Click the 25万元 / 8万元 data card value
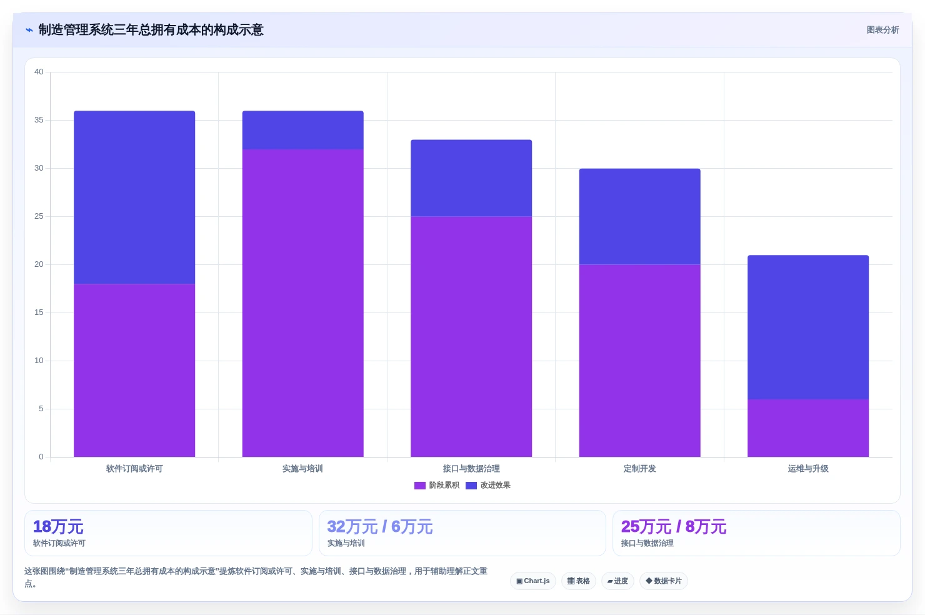925x615 pixels. [x=674, y=527]
